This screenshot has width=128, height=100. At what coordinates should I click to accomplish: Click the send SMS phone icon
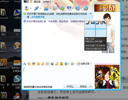point(55,8)
